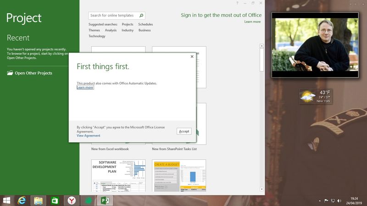Image resolution: width=367 pixels, height=206 pixels.
Task: Open the Software Development Plan template
Action: tap(118, 176)
